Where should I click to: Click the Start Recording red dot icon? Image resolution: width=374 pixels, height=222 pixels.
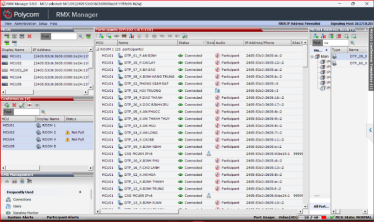coord(30,105)
